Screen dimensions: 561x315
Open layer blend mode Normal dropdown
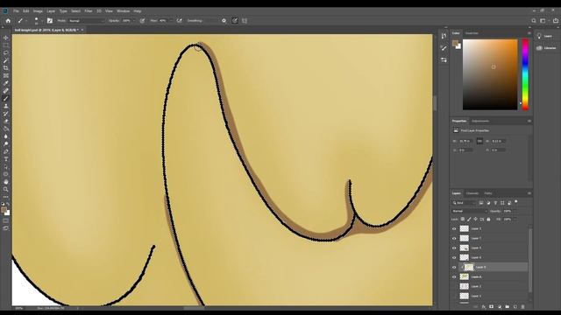tap(469, 211)
